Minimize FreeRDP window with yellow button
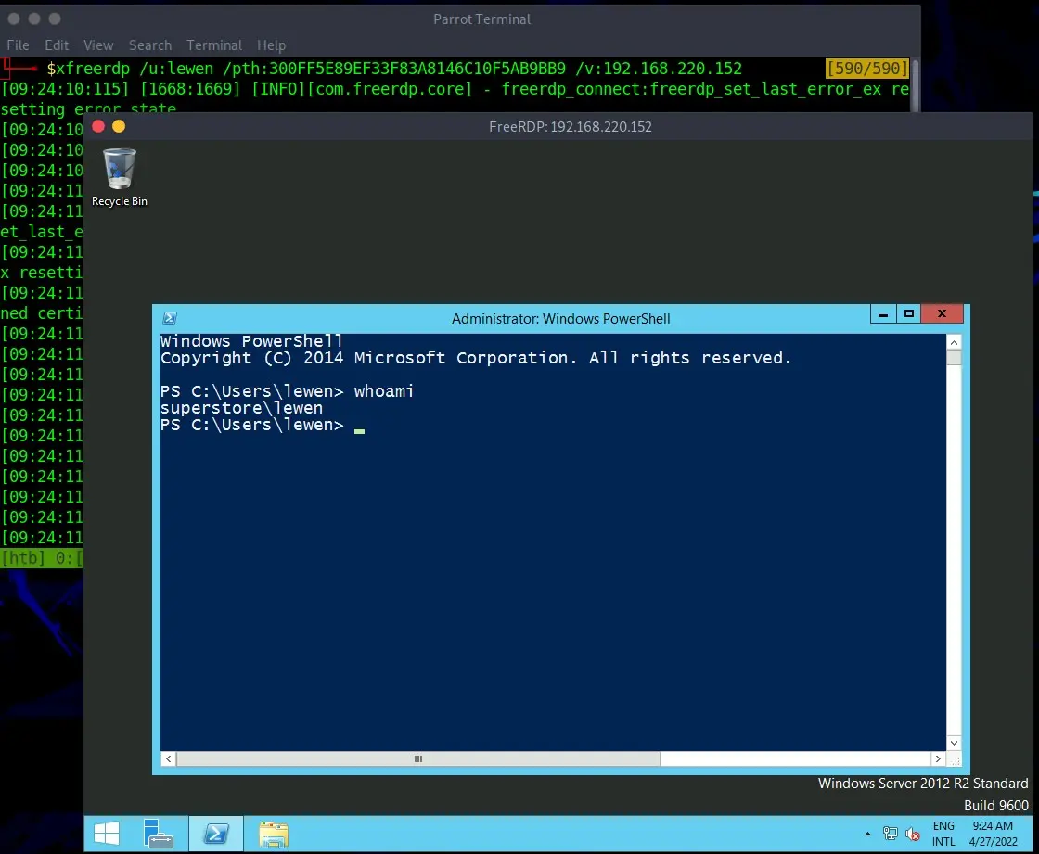 [x=119, y=126]
